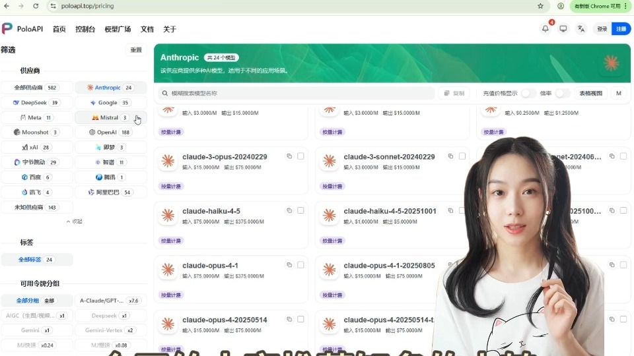The height and width of the screenshot is (356, 634).
Task: Open 控制台 in top navigation
Action: (x=85, y=29)
